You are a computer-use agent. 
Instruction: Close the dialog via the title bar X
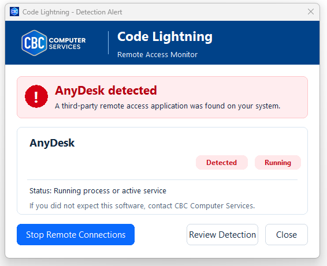[311, 12]
